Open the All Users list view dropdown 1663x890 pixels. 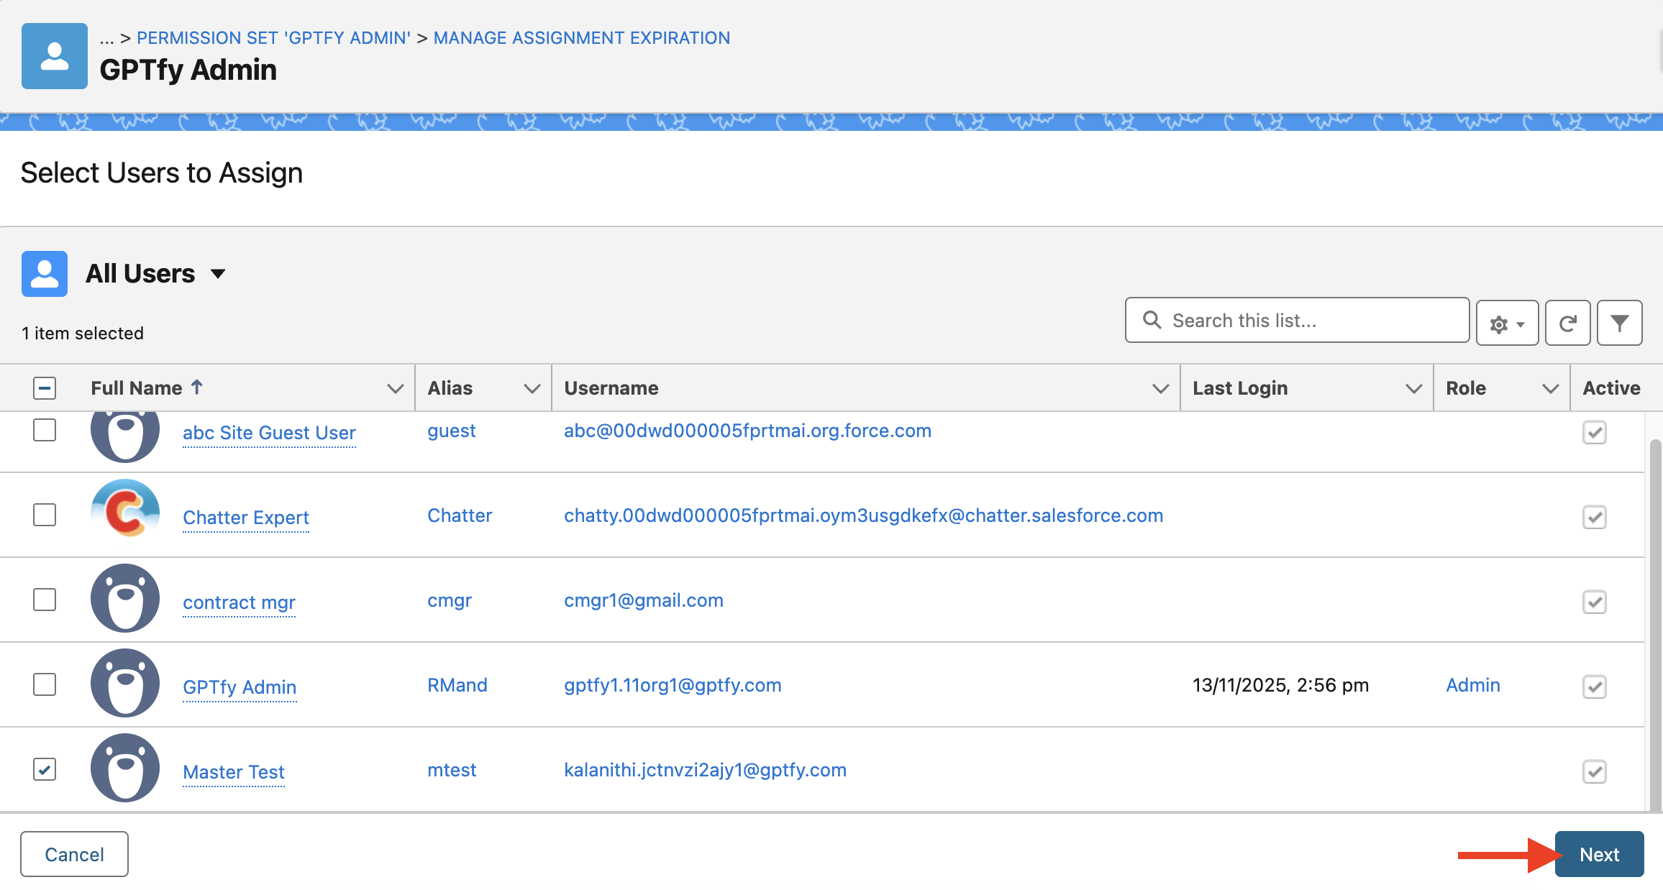[218, 274]
